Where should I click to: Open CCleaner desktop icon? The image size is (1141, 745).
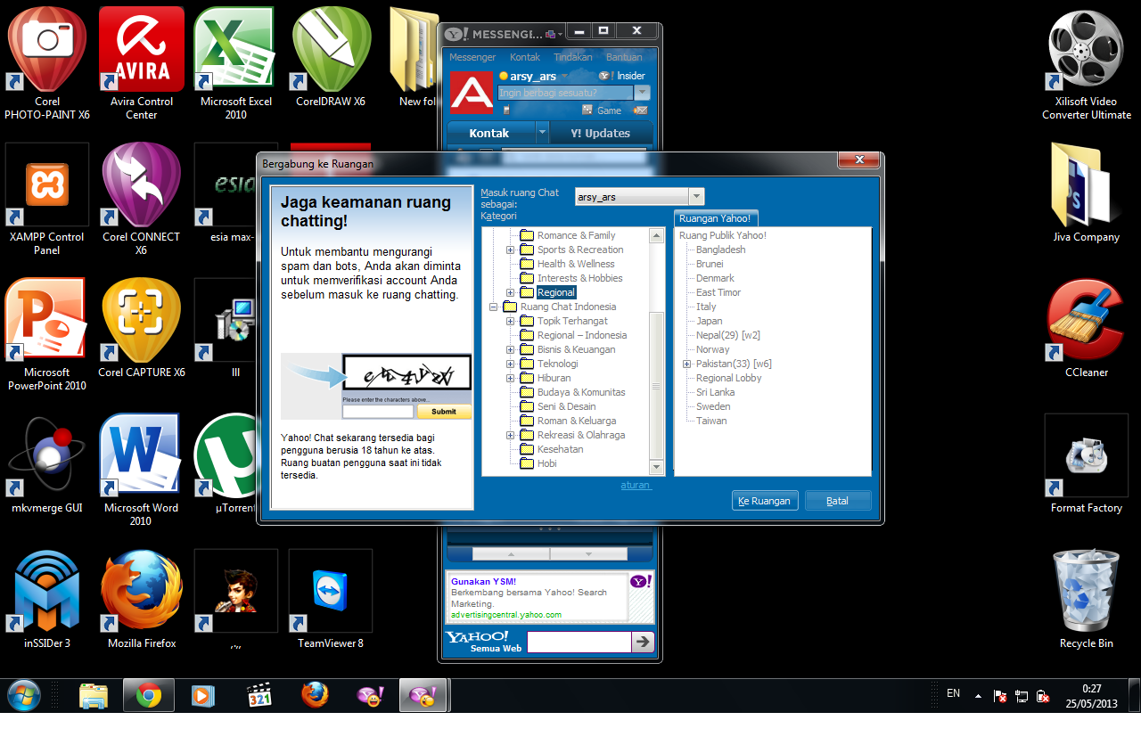[x=1086, y=328]
